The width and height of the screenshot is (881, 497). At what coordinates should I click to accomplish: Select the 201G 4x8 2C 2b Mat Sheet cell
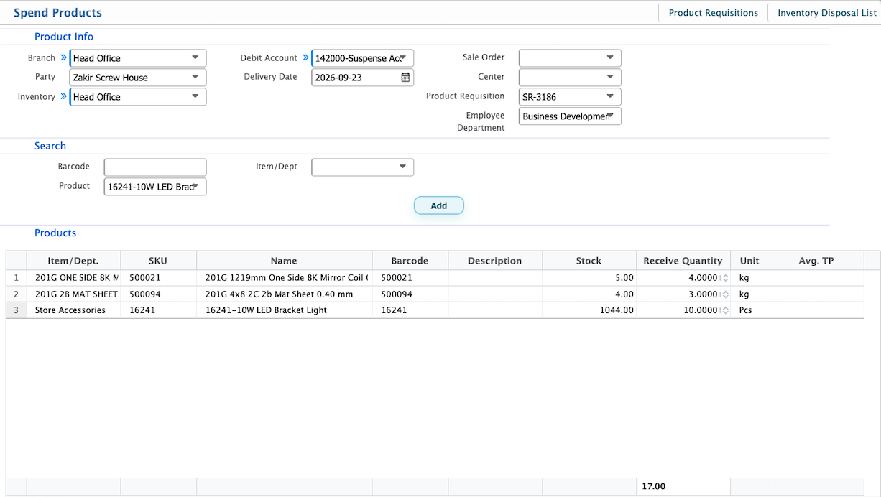click(x=285, y=294)
